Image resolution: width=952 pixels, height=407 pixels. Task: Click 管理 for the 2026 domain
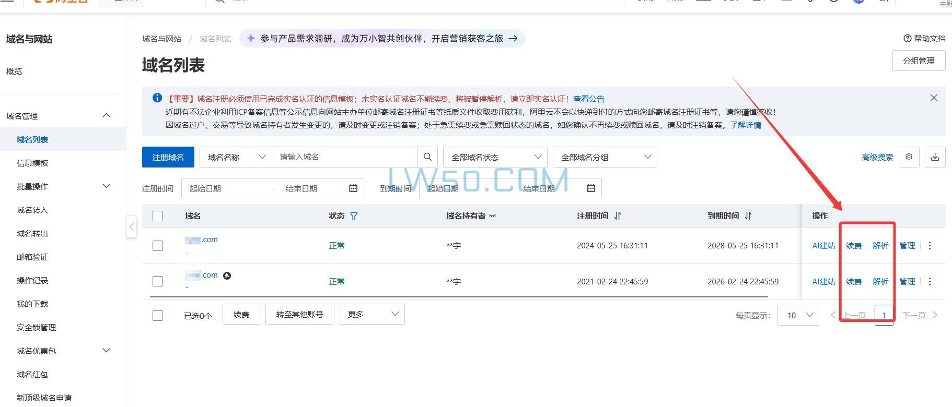click(907, 282)
